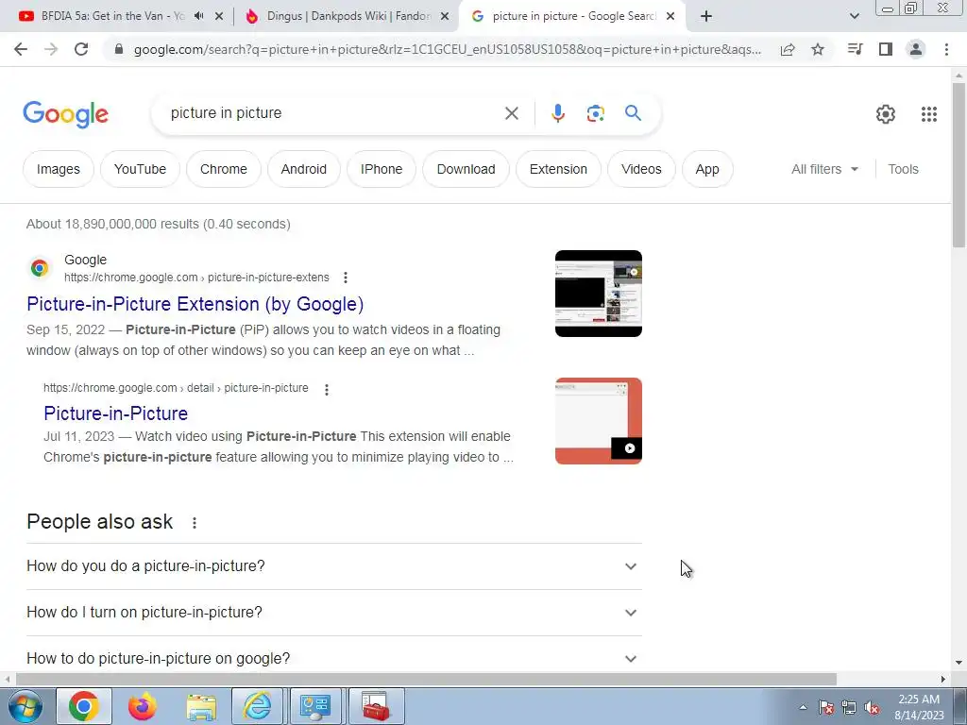Close the Dingus Dankpods Wiki tab
967x725 pixels.
[x=445, y=17]
